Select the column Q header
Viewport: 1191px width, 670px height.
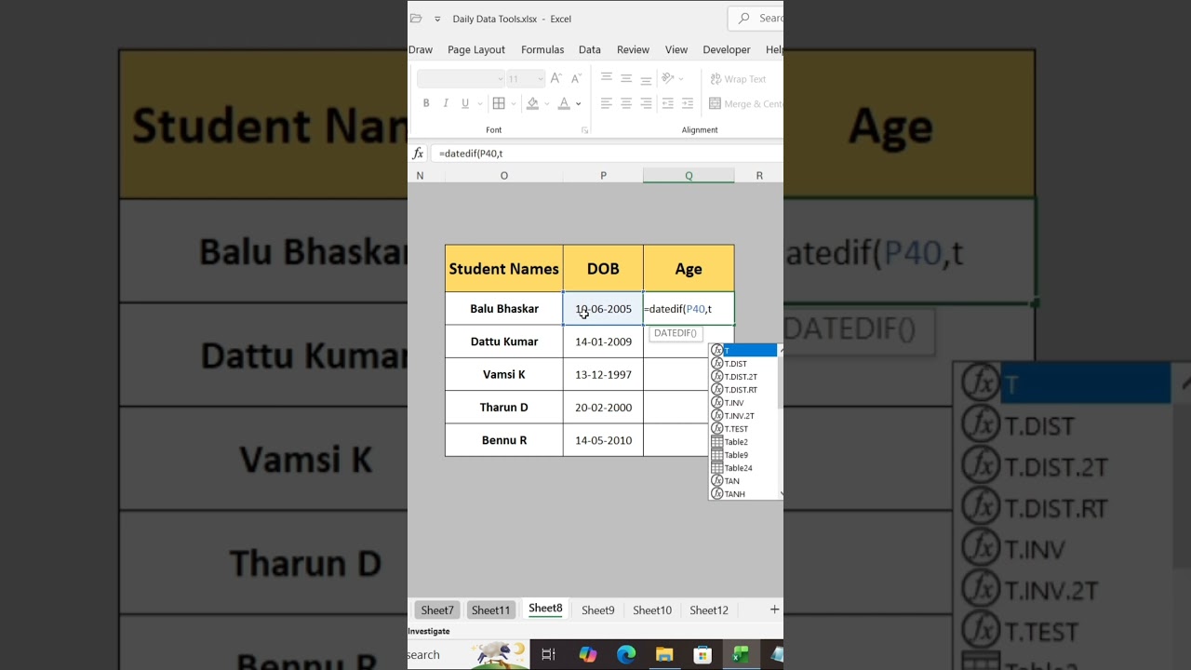(x=689, y=176)
